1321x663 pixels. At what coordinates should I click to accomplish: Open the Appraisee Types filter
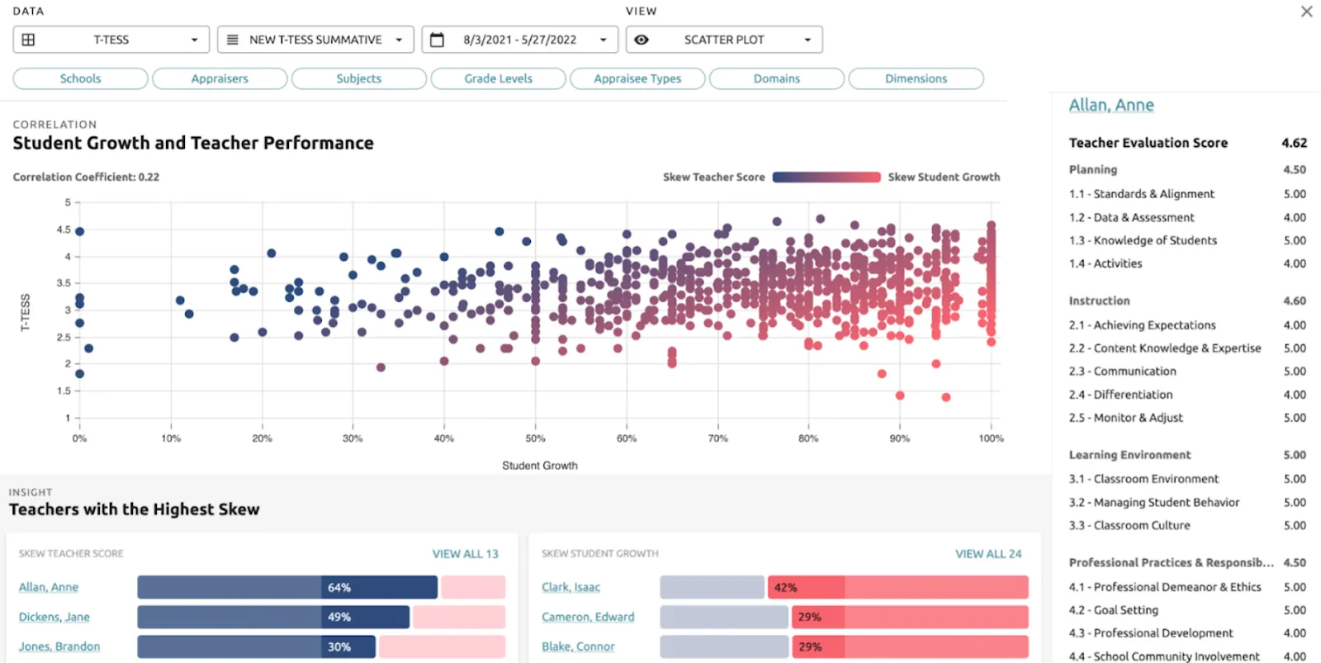tap(637, 78)
